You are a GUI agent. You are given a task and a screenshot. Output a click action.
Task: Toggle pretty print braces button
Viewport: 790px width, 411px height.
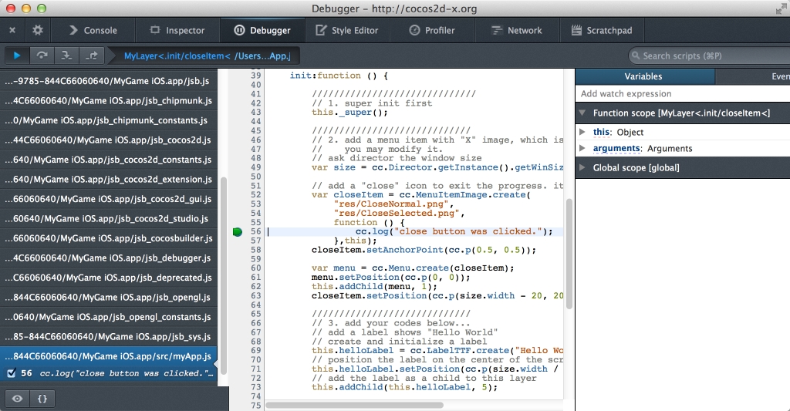click(x=42, y=399)
